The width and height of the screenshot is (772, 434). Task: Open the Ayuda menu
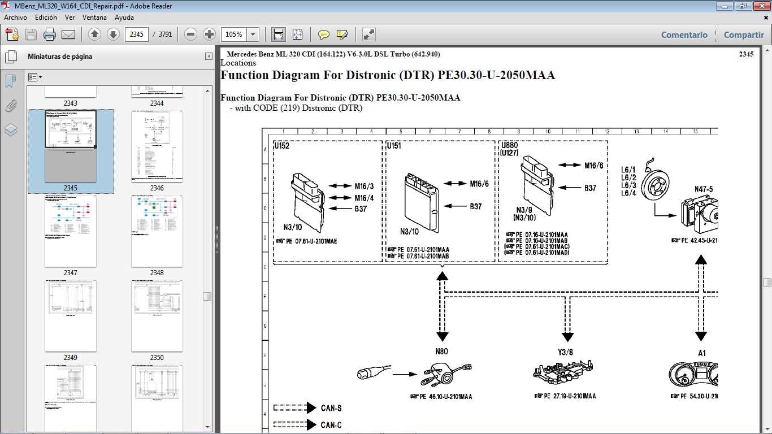(x=124, y=18)
